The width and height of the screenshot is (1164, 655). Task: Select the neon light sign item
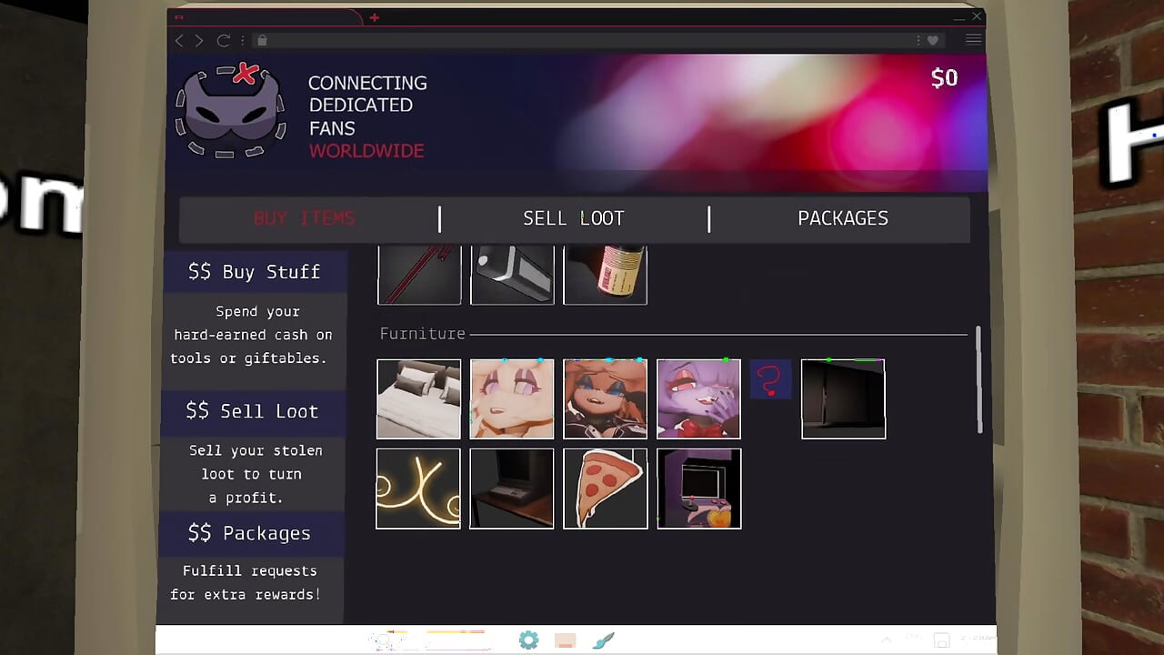418,489
